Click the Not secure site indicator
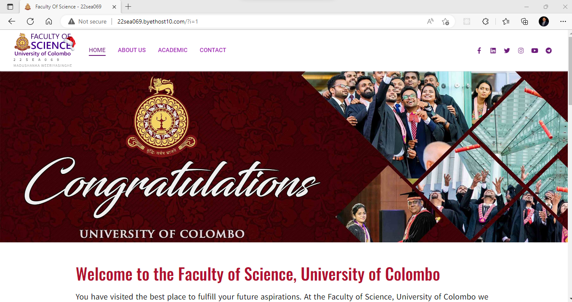572x302 pixels. 88,21
